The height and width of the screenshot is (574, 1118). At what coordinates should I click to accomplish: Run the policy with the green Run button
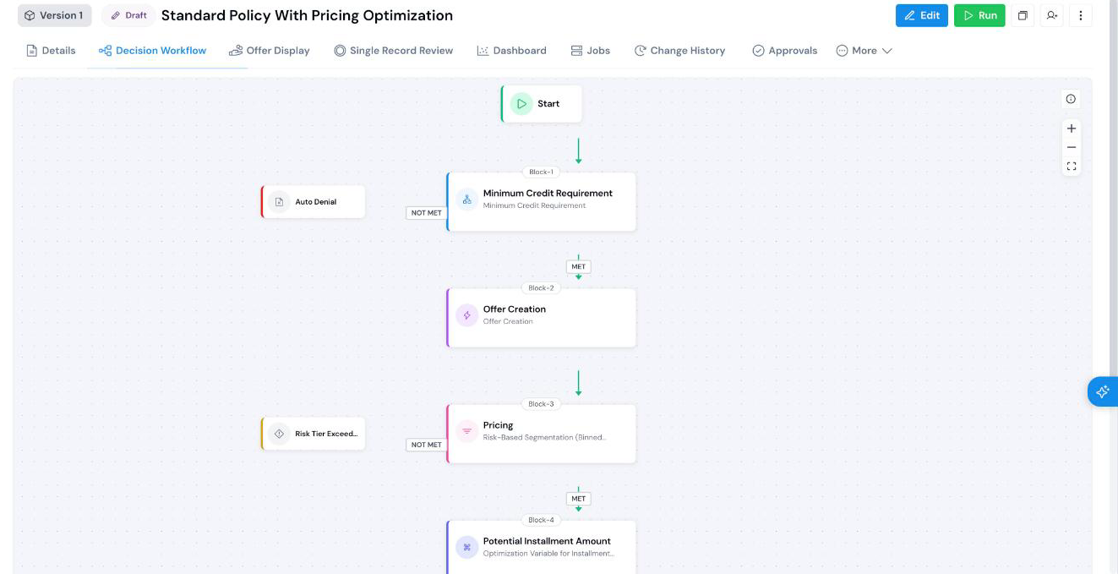[979, 15]
